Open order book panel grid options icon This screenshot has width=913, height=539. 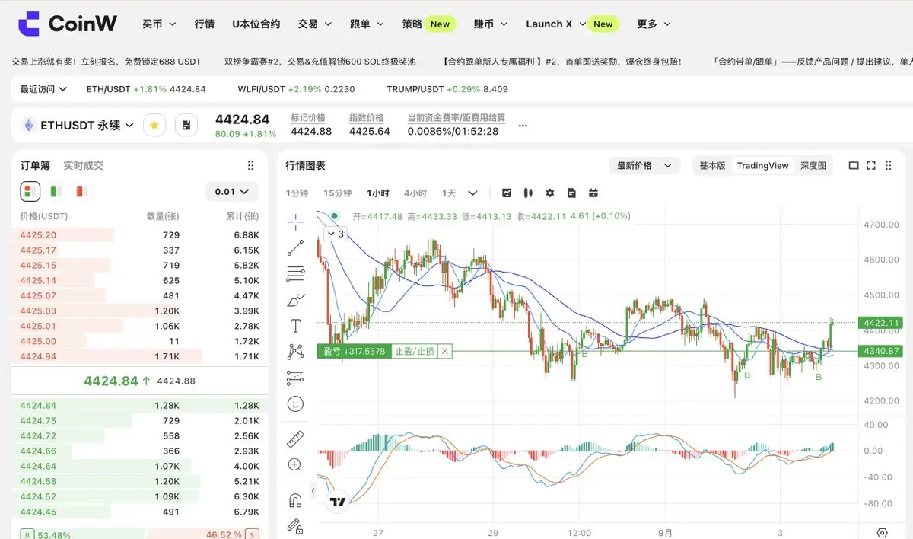pyautogui.click(x=251, y=165)
